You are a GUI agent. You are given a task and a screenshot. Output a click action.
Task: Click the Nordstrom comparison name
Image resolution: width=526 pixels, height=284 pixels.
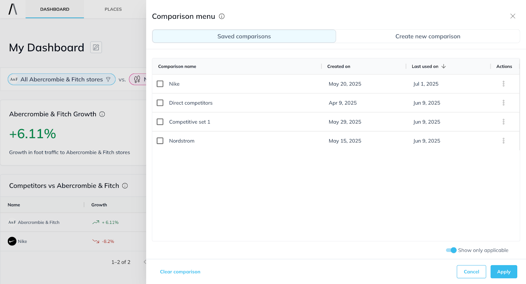pos(182,141)
